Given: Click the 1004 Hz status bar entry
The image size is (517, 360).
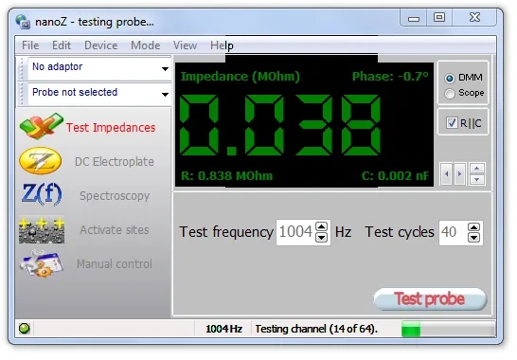Looking at the screenshot, I should [223, 329].
